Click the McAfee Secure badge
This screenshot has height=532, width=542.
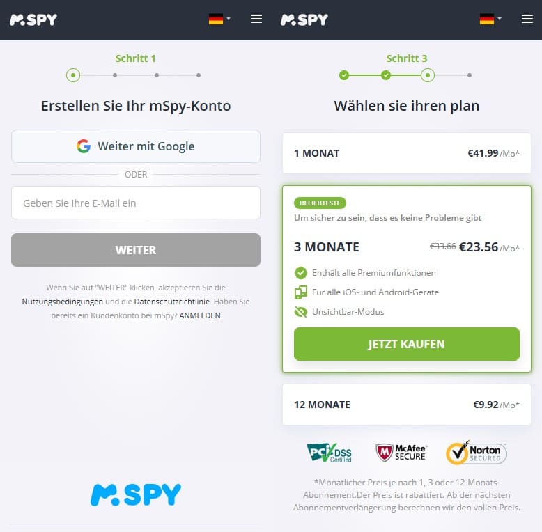[x=401, y=453]
